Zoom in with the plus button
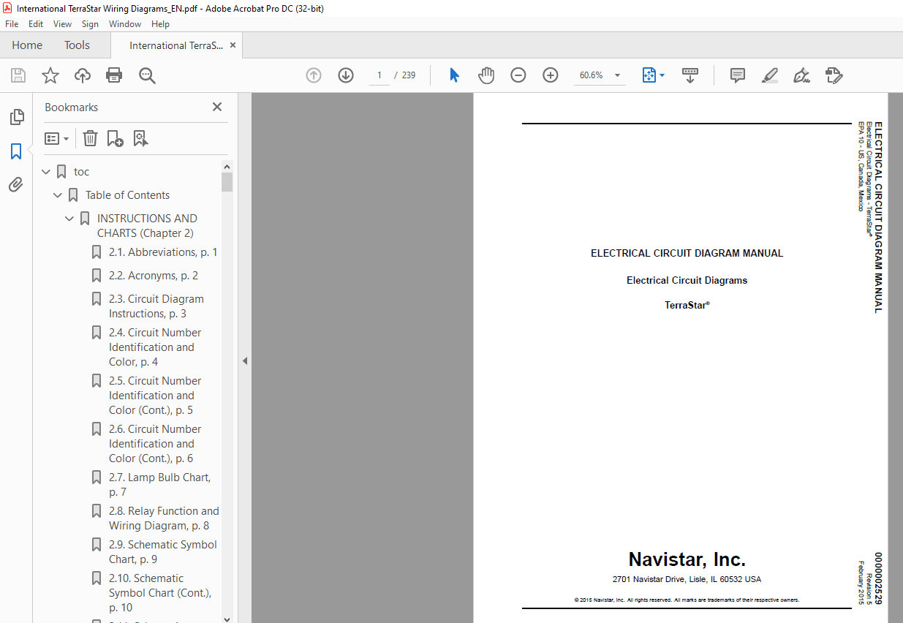 [x=550, y=75]
